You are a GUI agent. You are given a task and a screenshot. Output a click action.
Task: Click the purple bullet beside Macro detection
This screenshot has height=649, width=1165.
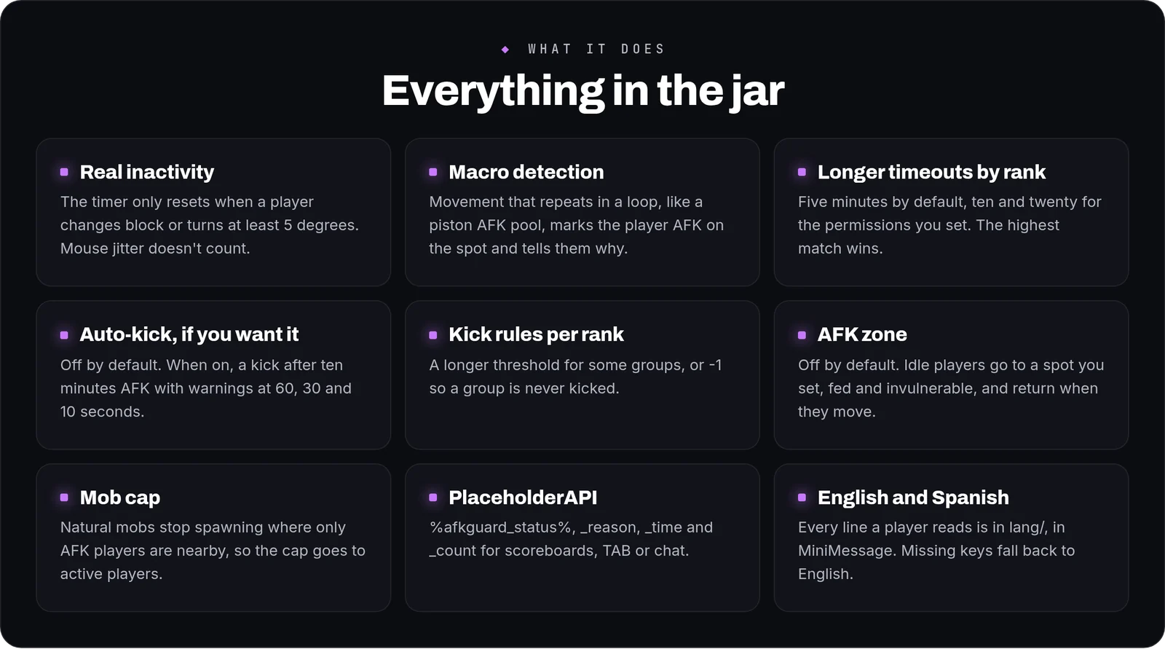click(x=433, y=173)
